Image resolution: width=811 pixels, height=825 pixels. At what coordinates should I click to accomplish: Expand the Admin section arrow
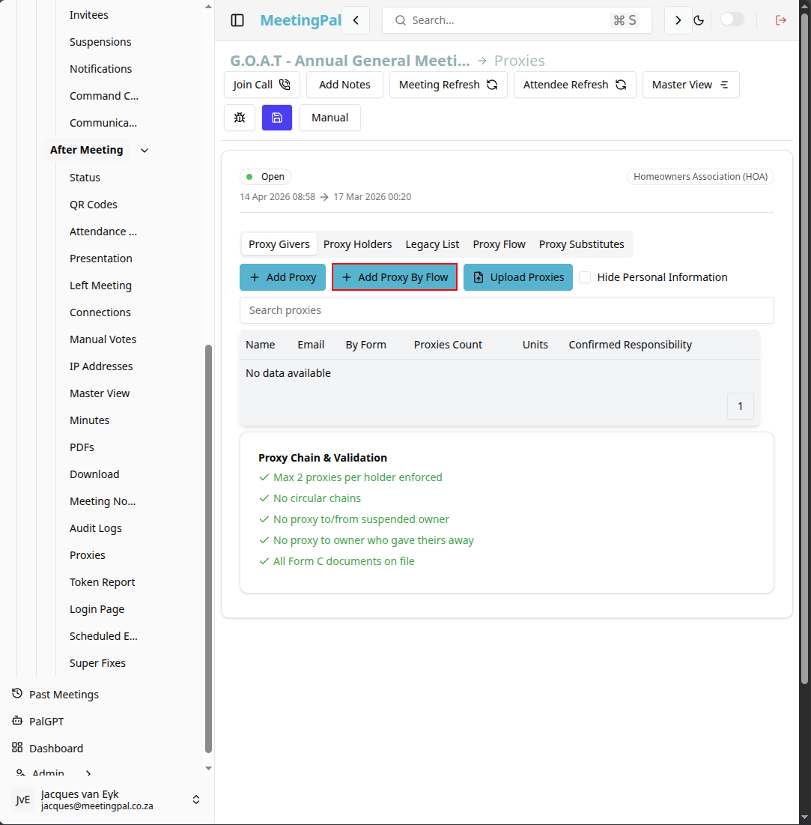point(88,773)
